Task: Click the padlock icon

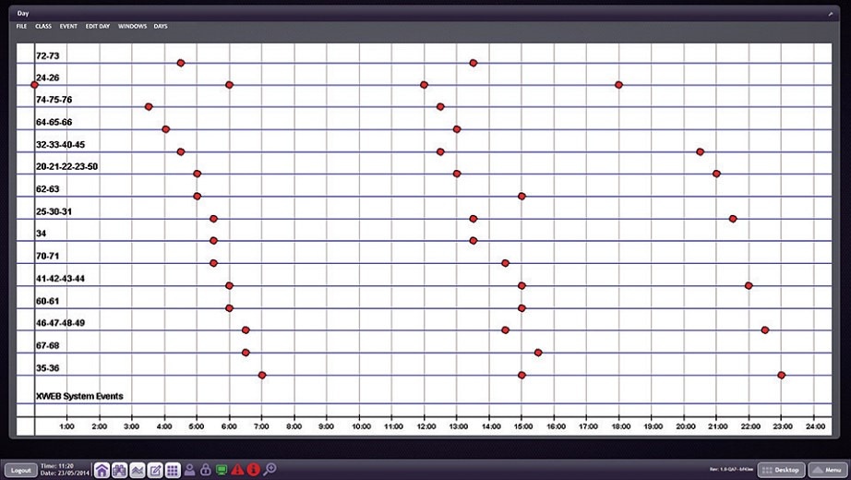Action: [205, 470]
